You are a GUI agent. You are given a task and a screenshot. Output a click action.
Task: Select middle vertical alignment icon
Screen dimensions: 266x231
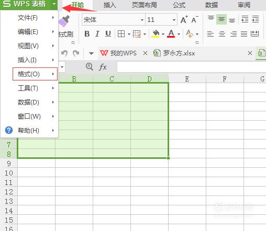[221, 19]
